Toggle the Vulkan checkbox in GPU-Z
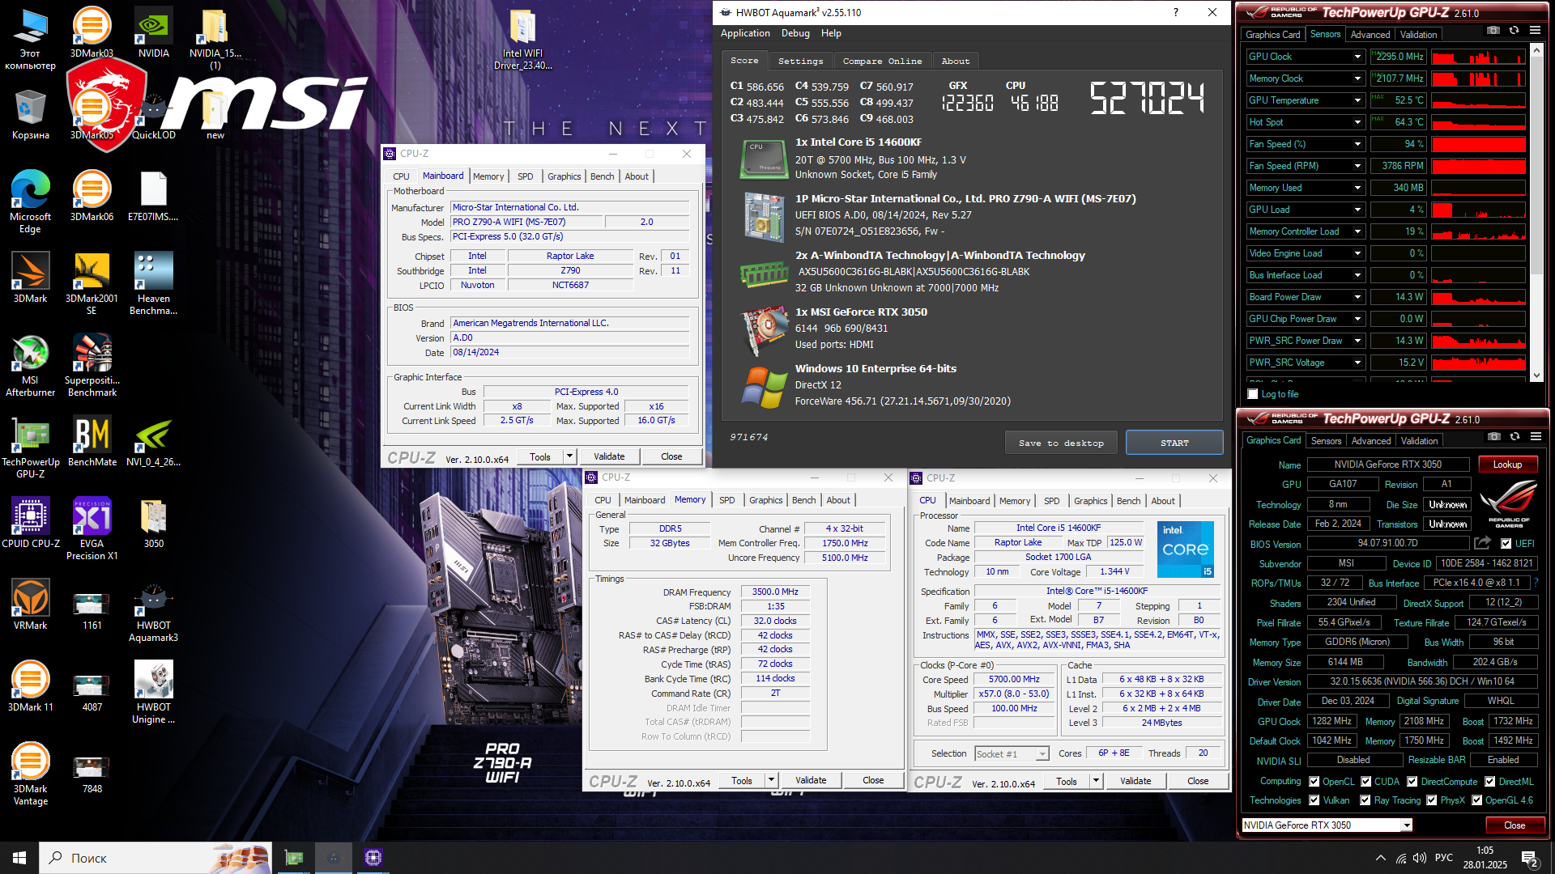 tap(1314, 800)
